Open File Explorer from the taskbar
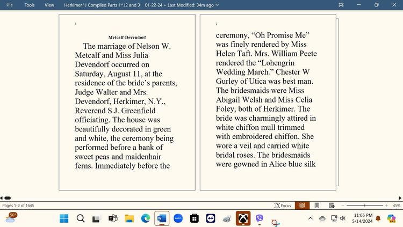Image resolution: width=403 pixels, height=227 pixels. click(x=129, y=218)
